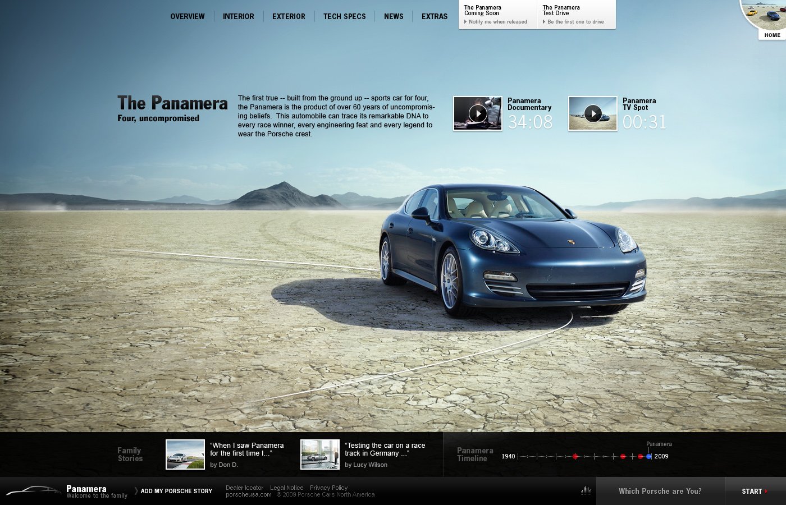
Task: Open the Extras menu item
Action: (435, 17)
